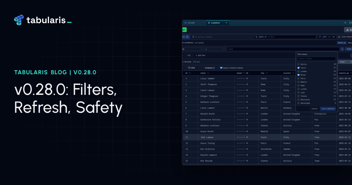
Task: Toggle email column header eye icon
Action: 247,73
